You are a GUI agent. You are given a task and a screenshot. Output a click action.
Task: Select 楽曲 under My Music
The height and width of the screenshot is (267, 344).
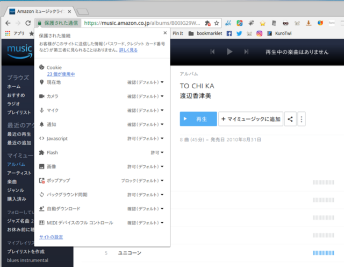coord(12,182)
